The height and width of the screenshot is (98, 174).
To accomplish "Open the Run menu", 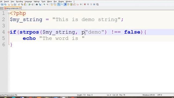I will [55, 2].
